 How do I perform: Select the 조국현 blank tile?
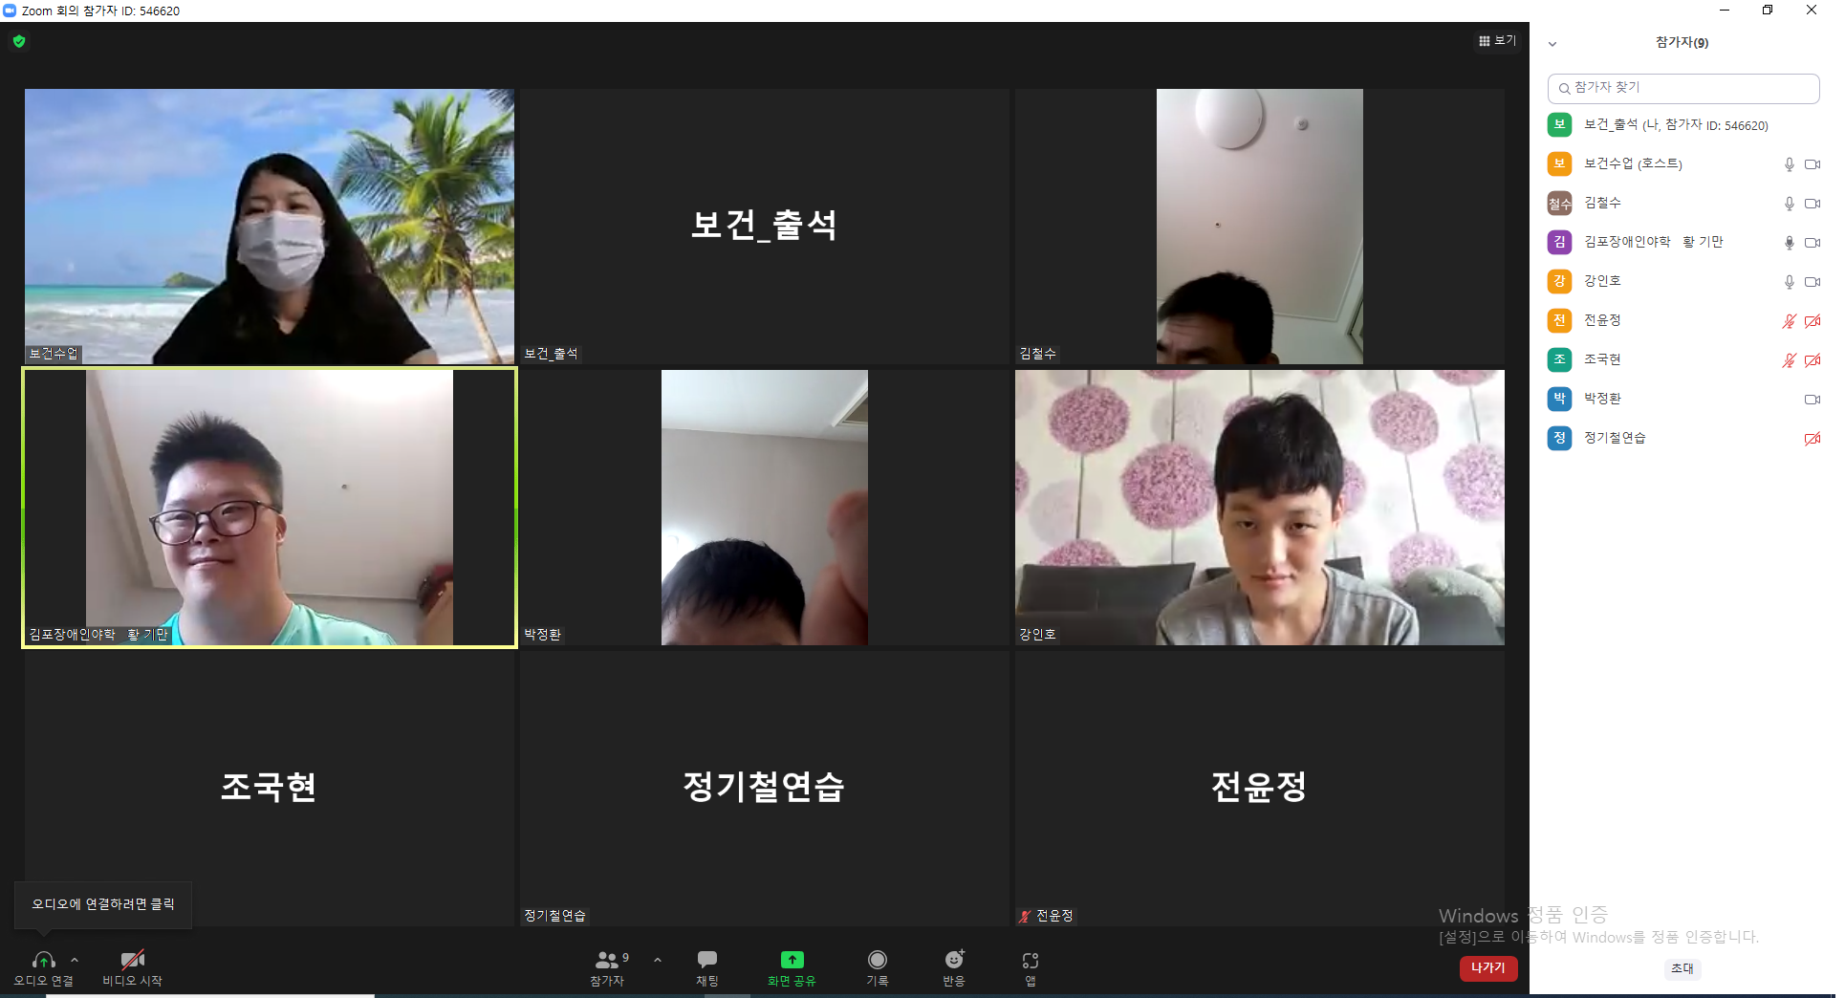[x=270, y=789]
